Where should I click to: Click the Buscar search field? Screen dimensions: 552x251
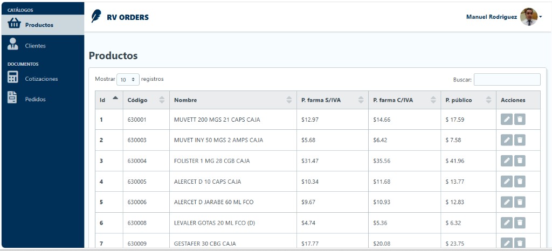[x=507, y=80]
